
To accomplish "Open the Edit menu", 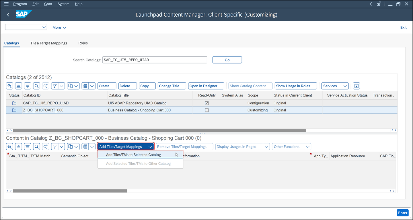I will click(x=36, y=4).
